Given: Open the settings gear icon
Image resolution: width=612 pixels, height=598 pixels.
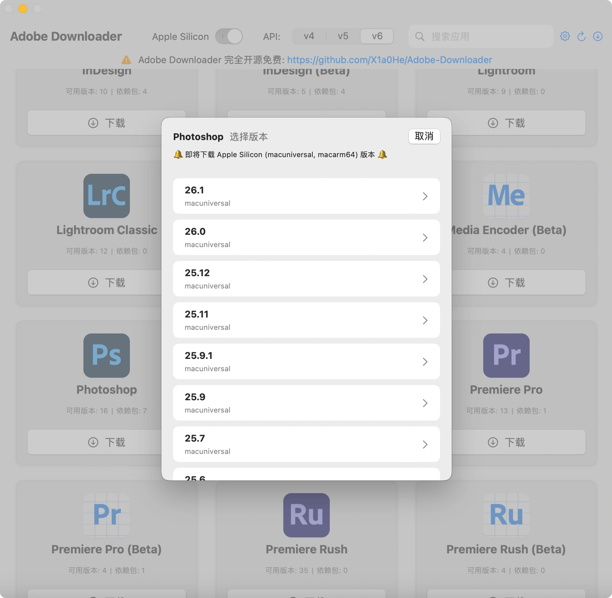Looking at the screenshot, I should [565, 36].
